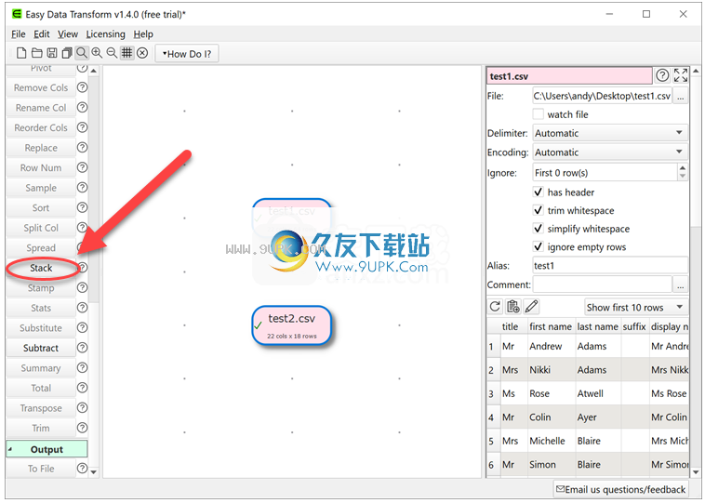705x503 pixels.
Task: Click transforms list scroll down arrow
Action: (94, 471)
